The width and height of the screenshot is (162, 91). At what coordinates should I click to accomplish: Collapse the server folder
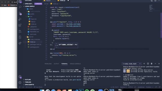26,37
